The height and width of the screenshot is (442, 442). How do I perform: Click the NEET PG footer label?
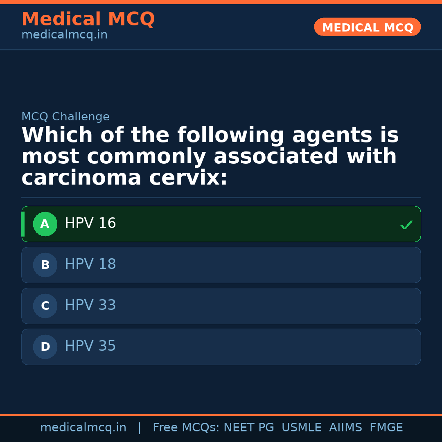coord(249,428)
